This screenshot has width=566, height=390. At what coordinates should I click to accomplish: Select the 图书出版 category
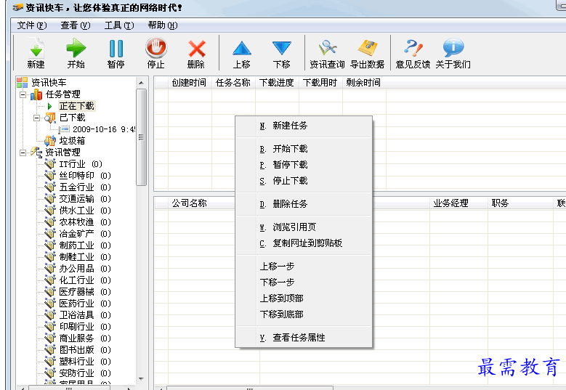pyautogui.click(x=85, y=350)
